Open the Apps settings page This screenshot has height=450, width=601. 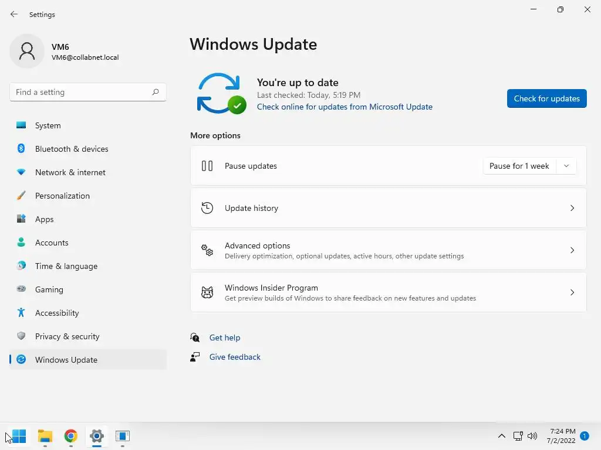coord(88,219)
